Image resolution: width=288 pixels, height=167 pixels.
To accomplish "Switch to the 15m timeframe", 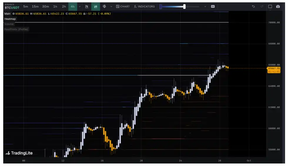I will pos(35,6).
